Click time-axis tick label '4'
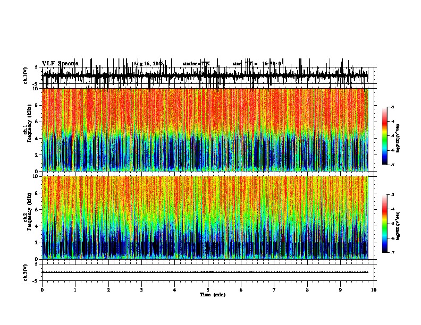The image size is (421, 325). [175, 290]
